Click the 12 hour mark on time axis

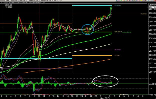point(49,96)
